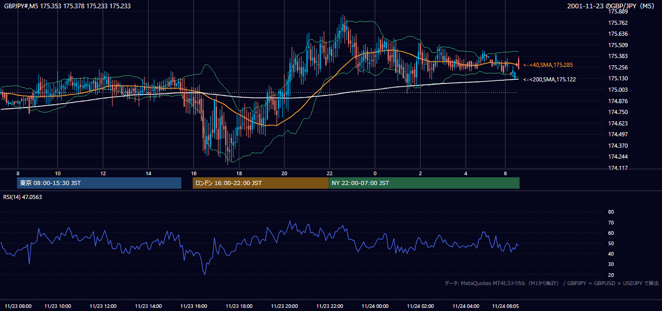
Task: Click the 11/23 08:00 time label
Action: pyautogui.click(x=18, y=306)
